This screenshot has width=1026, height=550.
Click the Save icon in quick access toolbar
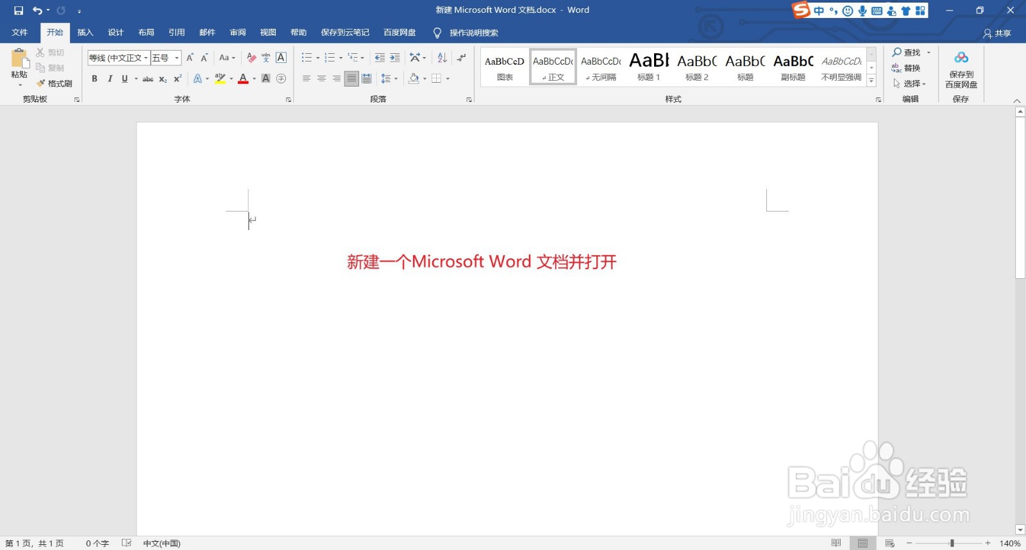click(19, 10)
